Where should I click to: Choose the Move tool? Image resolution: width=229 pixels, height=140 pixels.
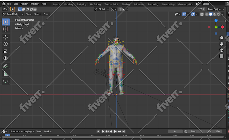[x=6, y=37]
